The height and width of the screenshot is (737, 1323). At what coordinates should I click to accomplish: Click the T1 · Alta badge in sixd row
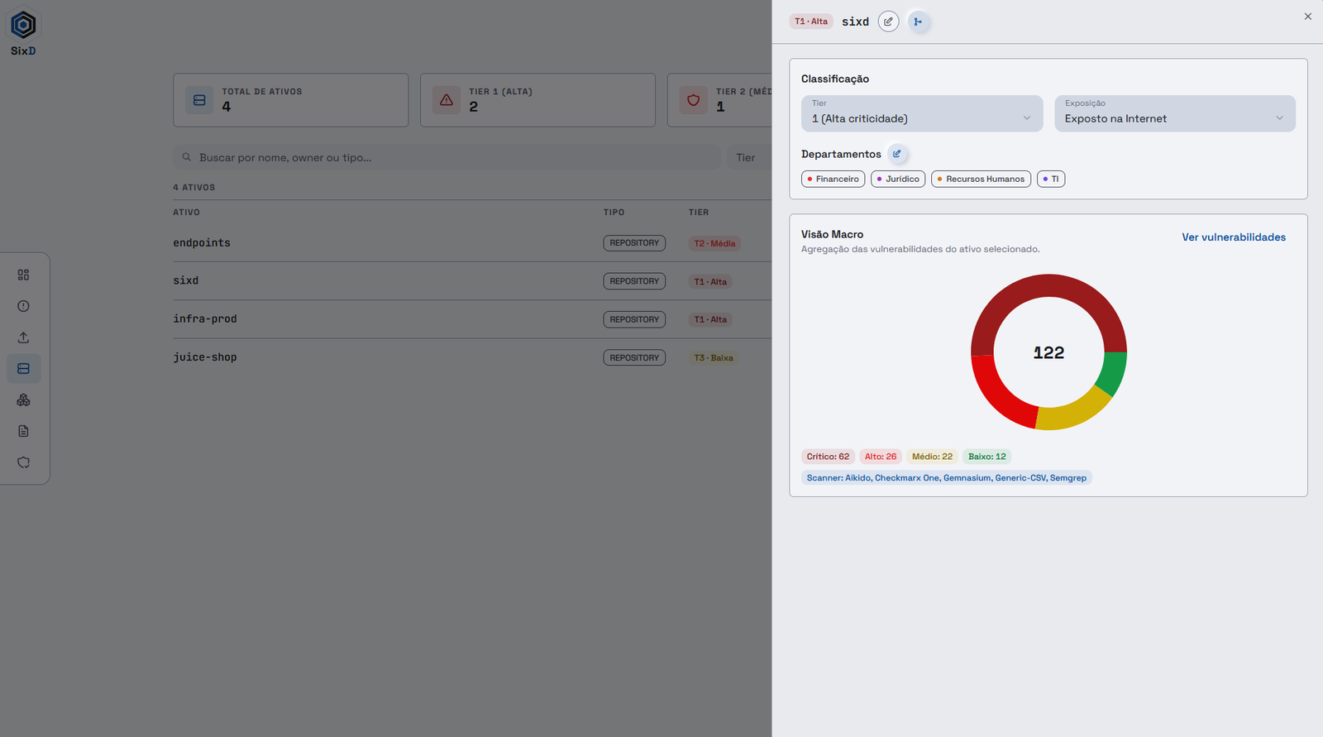coord(710,281)
